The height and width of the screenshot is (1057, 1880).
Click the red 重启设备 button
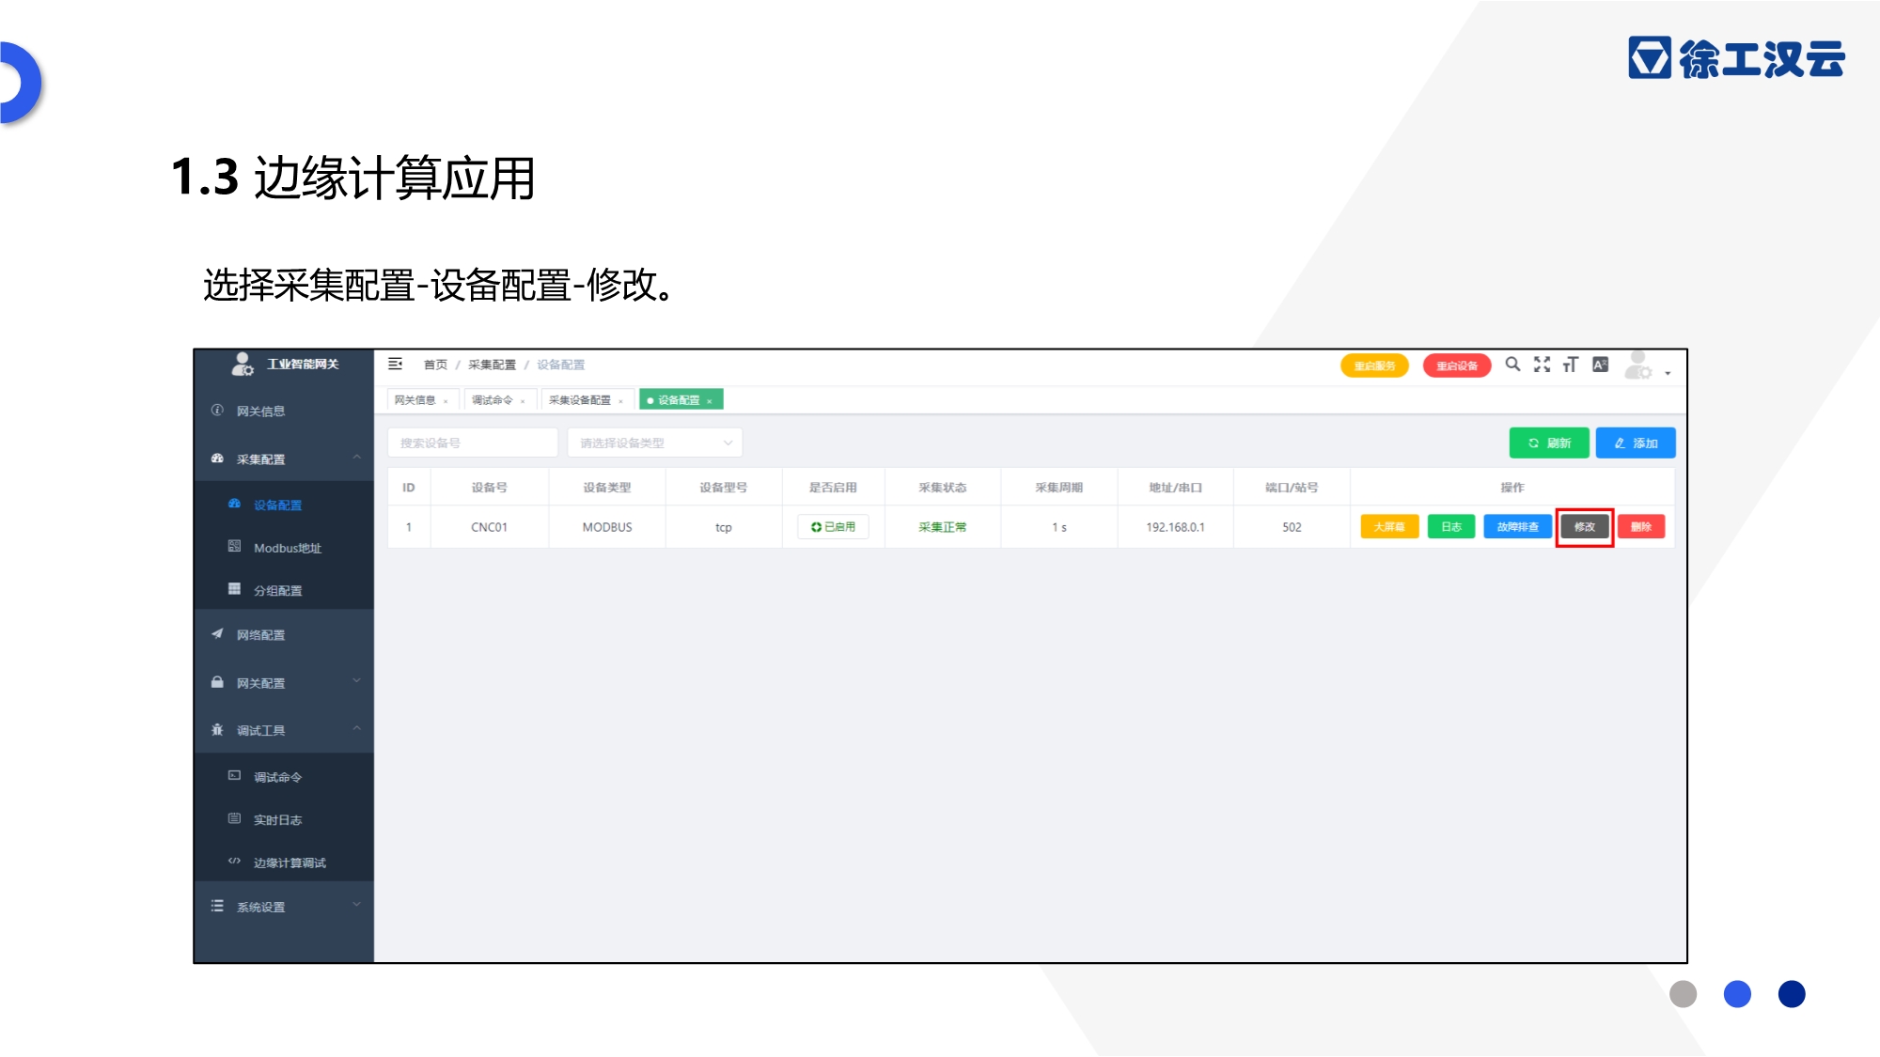click(1457, 365)
